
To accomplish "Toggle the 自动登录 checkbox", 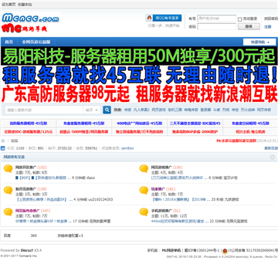I will point(240,19).
